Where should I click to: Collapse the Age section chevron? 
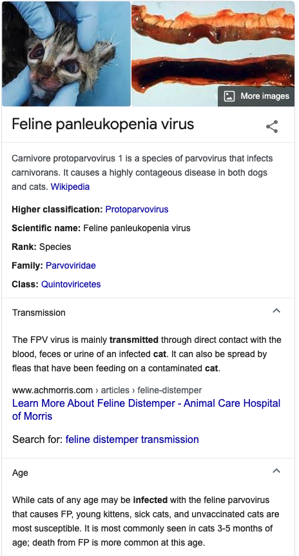point(276,471)
